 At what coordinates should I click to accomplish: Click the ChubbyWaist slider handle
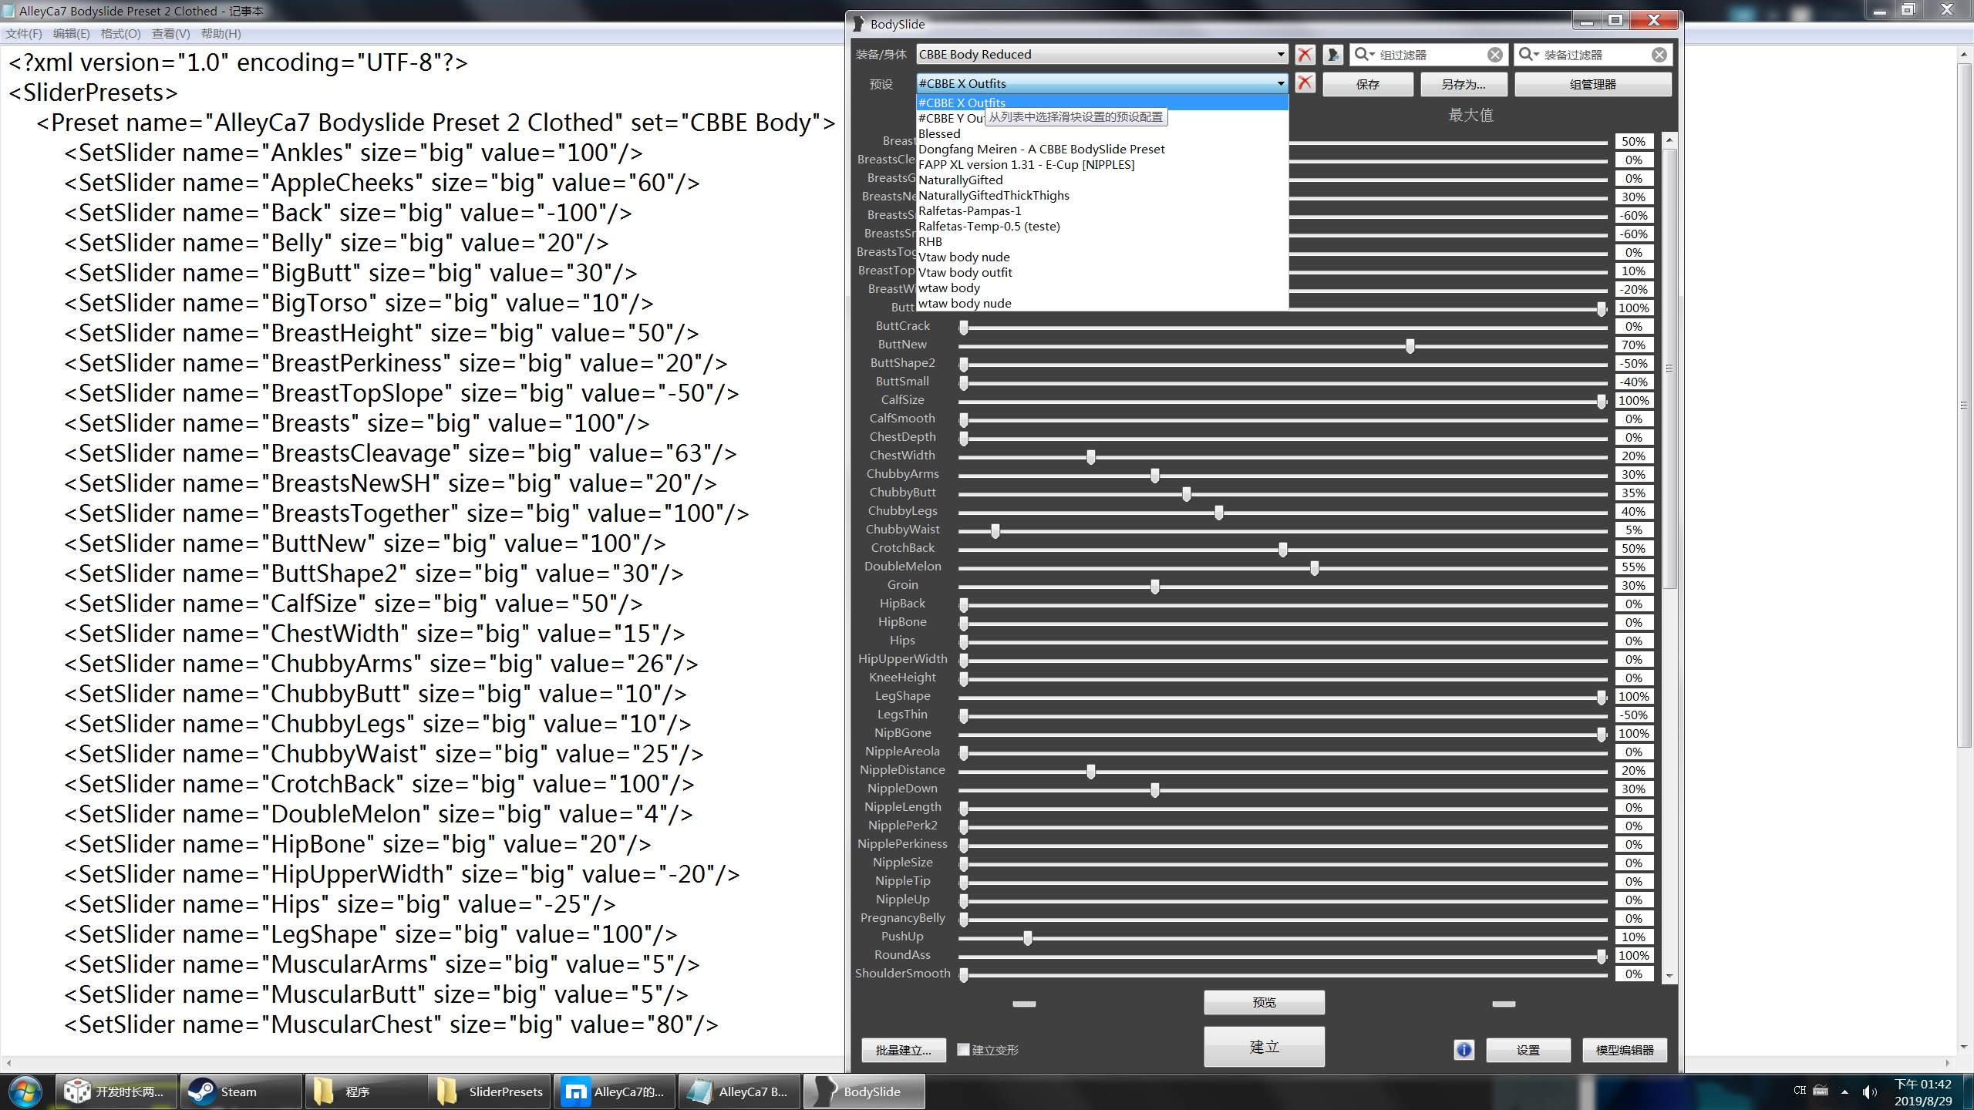(x=995, y=531)
